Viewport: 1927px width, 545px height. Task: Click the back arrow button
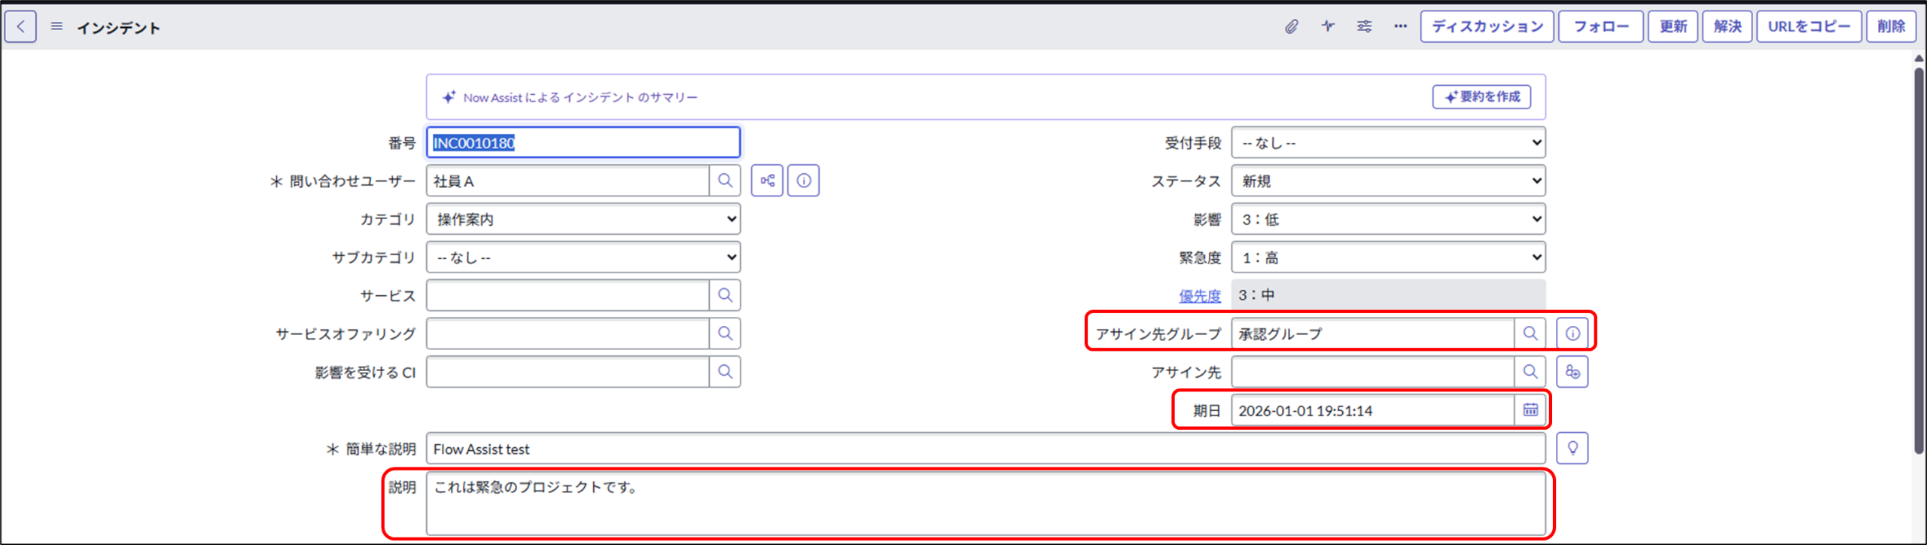(x=20, y=27)
